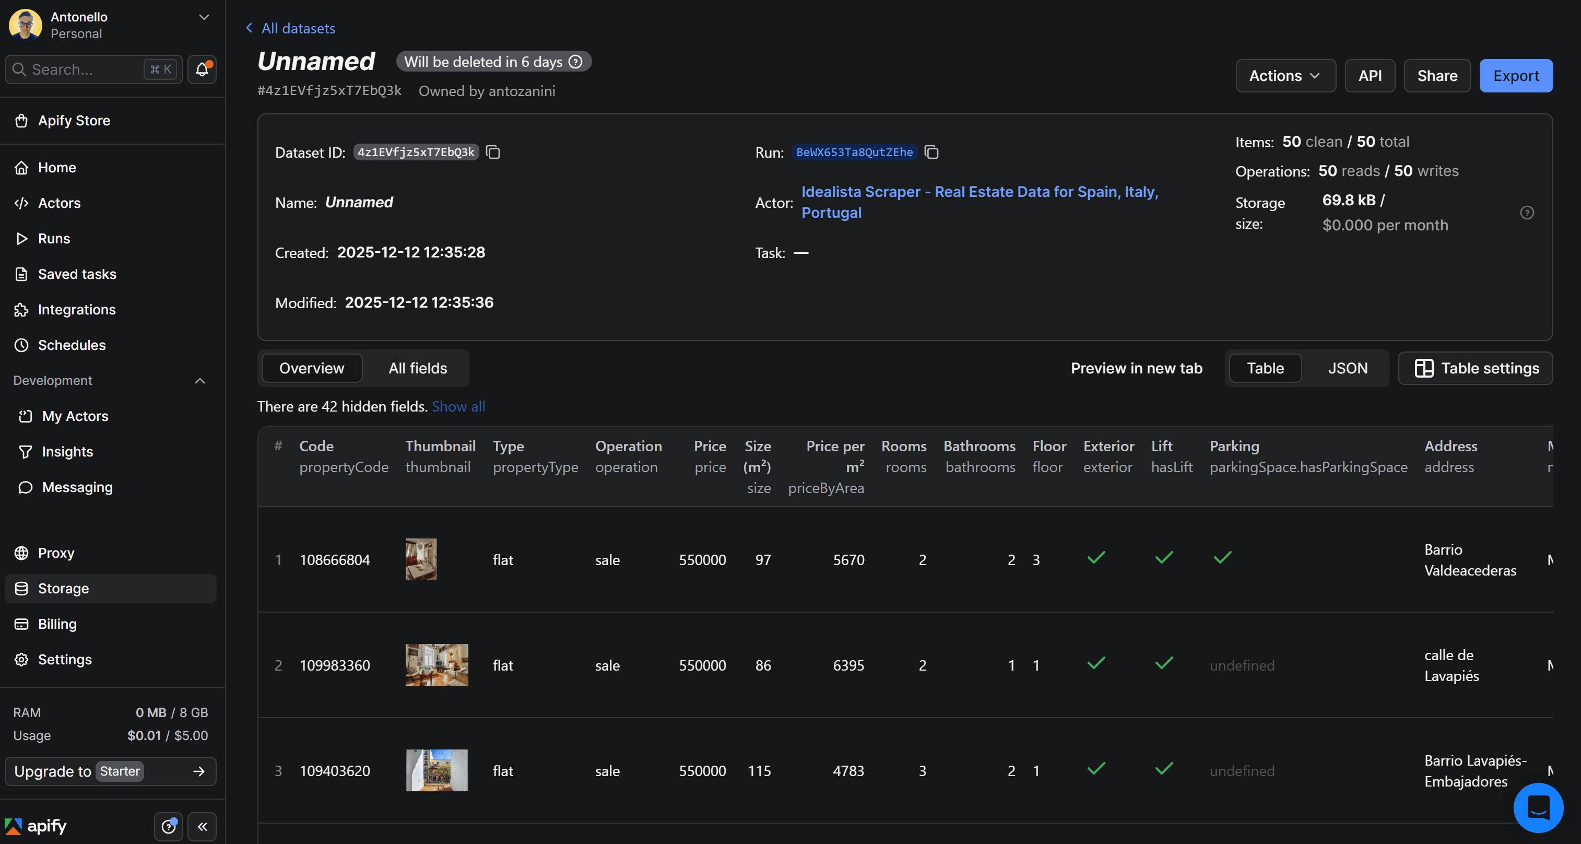Image resolution: width=1581 pixels, height=844 pixels.
Task: Export the dataset
Action: [1516, 76]
